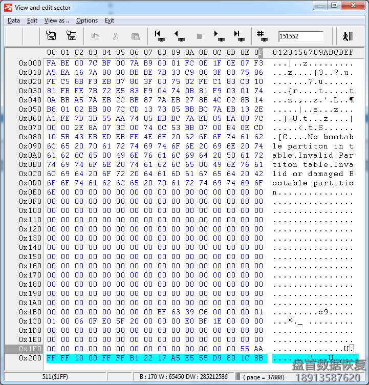Click ASCII text 'able.Invalid Par'
Viewport: 369px width, 385px height.
click(313, 155)
